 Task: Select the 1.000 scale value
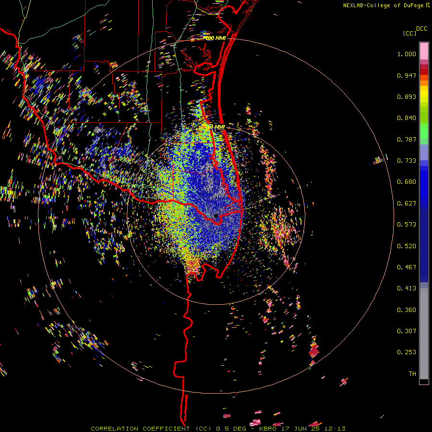tap(407, 54)
